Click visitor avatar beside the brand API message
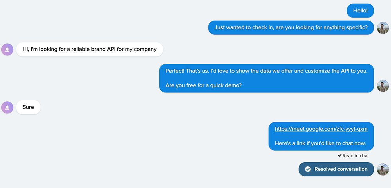Viewport: 391px width, 188px height. tap(7, 49)
